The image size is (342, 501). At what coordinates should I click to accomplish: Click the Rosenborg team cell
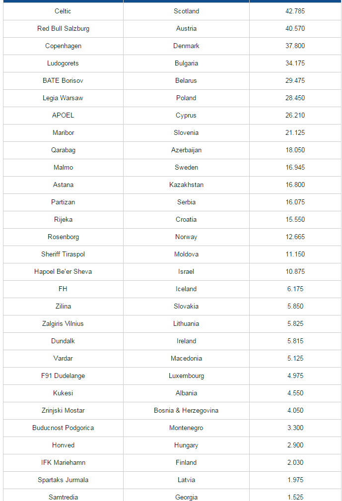pos(63,237)
